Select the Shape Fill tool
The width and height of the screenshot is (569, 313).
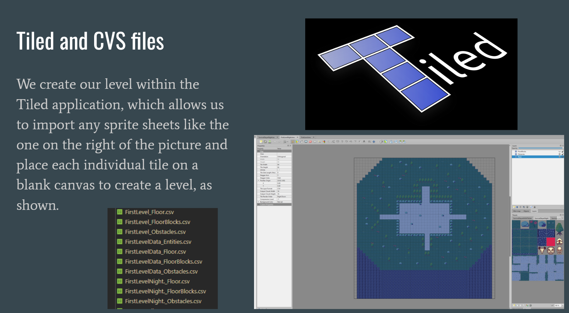306,142
